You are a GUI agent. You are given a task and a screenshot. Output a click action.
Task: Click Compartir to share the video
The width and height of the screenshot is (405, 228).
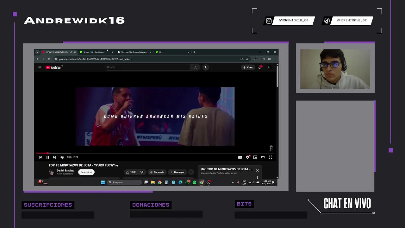[x=157, y=172]
